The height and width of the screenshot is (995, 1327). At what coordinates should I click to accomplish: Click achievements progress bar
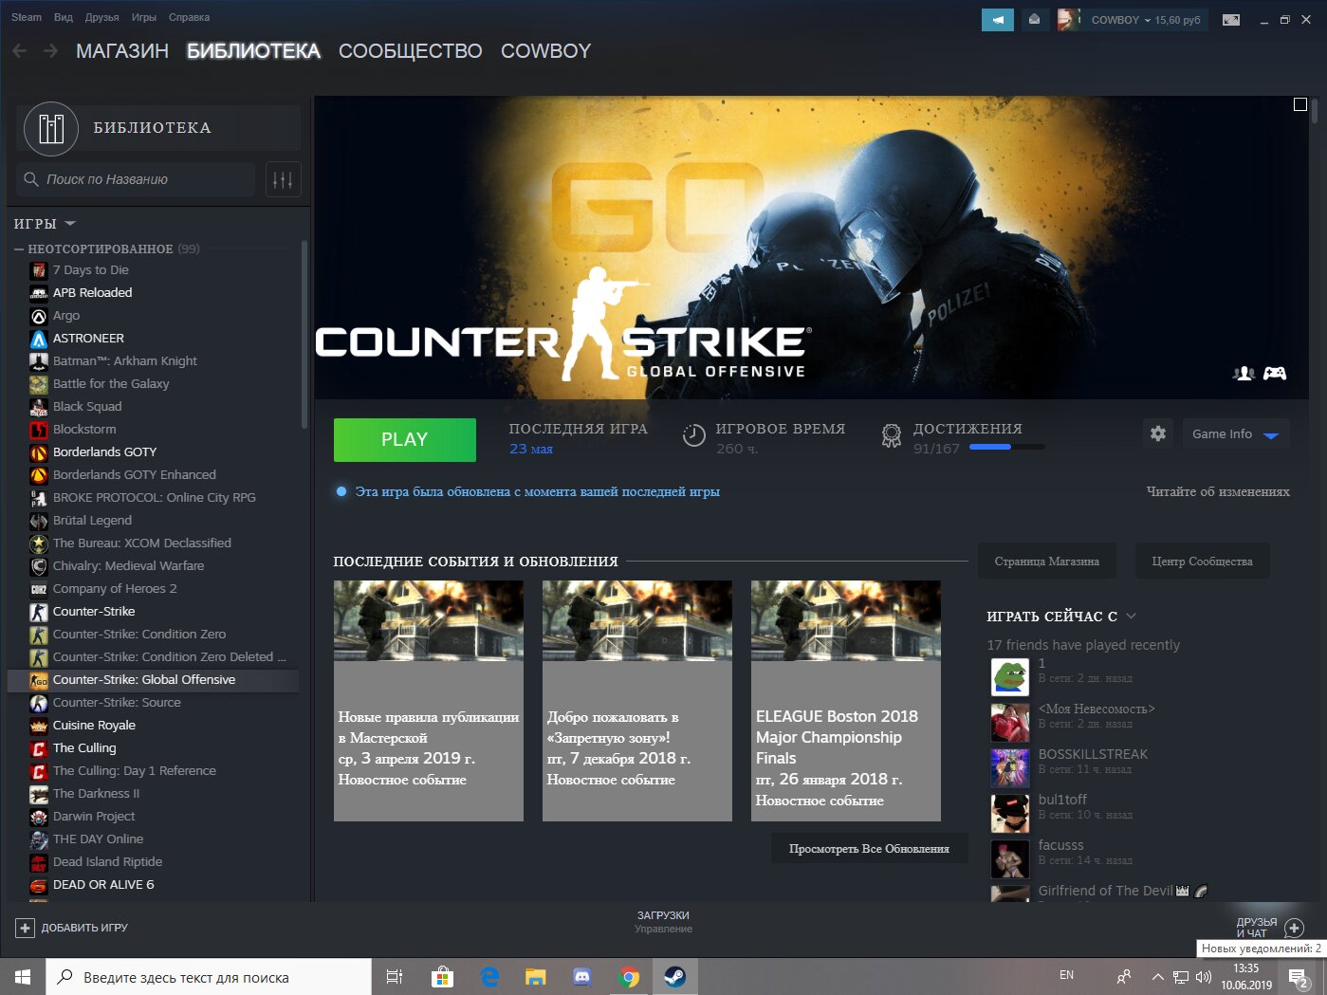[1007, 447]
